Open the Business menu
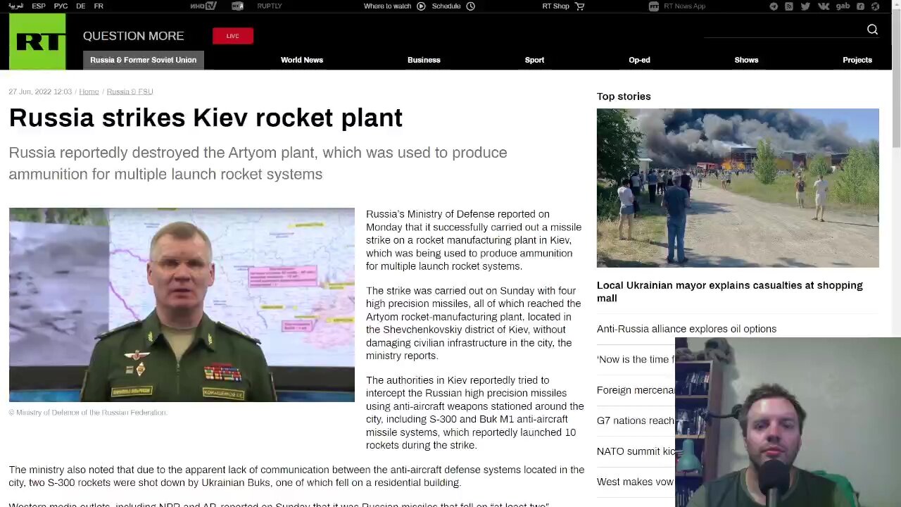This screenshot has height=507, width=901. [x=424, y=60]
